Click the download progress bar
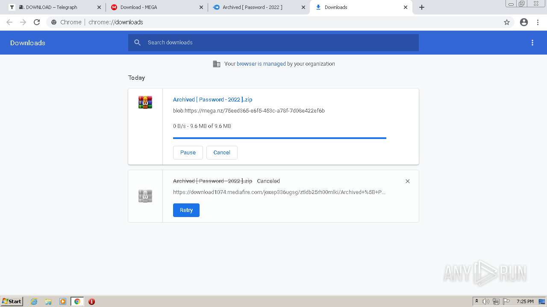Viewport: 547px width, 307px height. pos(279,138)
